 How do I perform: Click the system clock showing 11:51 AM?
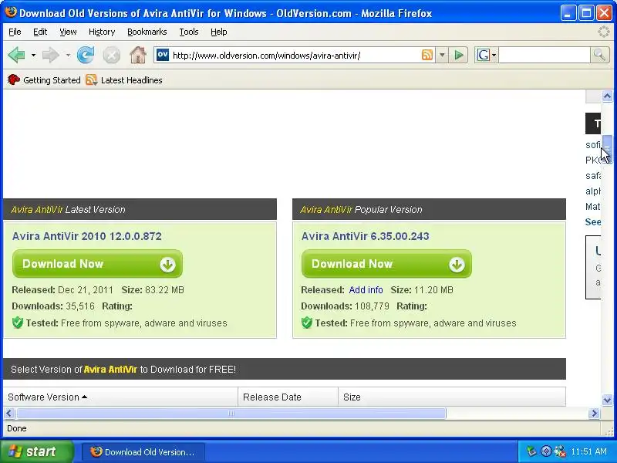click(589, 451)
